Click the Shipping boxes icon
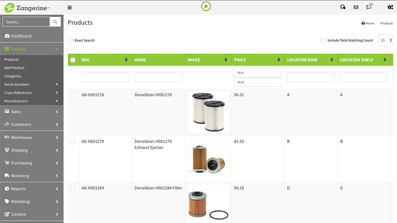This screenshot has width=397, height=223. 7,150
